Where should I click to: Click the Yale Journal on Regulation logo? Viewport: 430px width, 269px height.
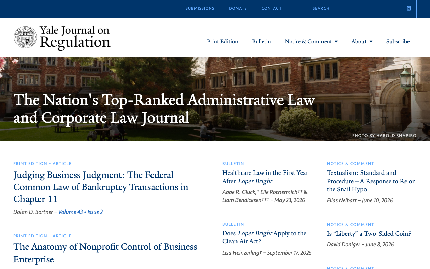point(62,38)
